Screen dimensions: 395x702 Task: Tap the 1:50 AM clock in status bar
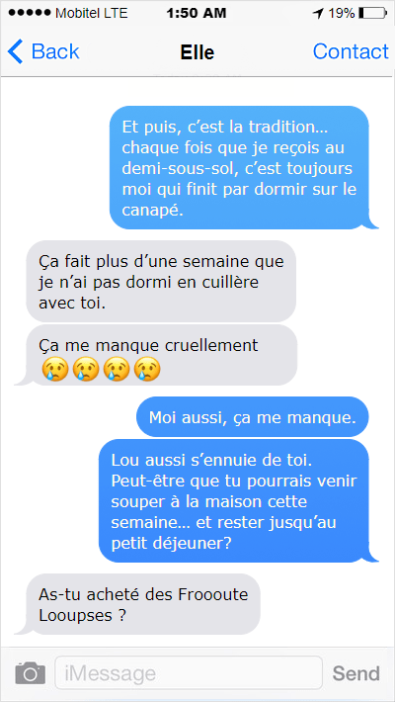click(196, 14)
